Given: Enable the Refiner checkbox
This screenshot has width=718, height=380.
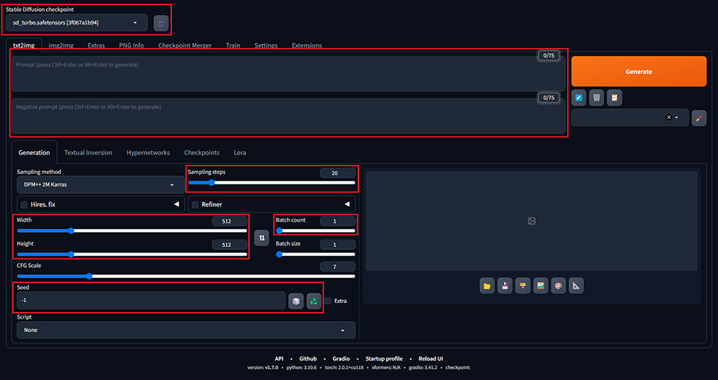Looking at the screenshot, I should click(x=195, y=205).
